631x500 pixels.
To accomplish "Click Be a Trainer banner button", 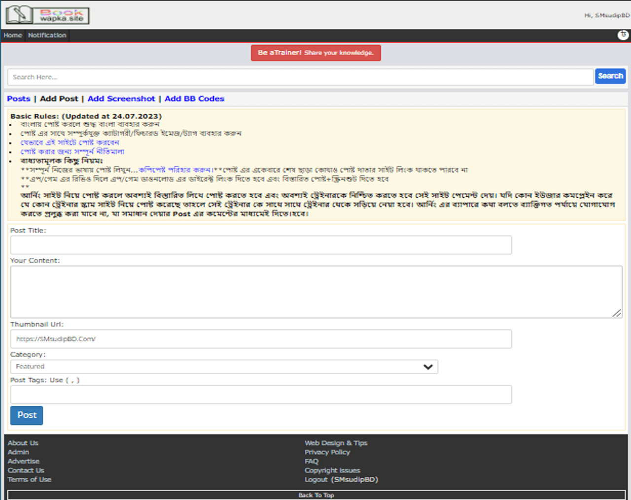I will pyautogui.click(x=315, y=53).
